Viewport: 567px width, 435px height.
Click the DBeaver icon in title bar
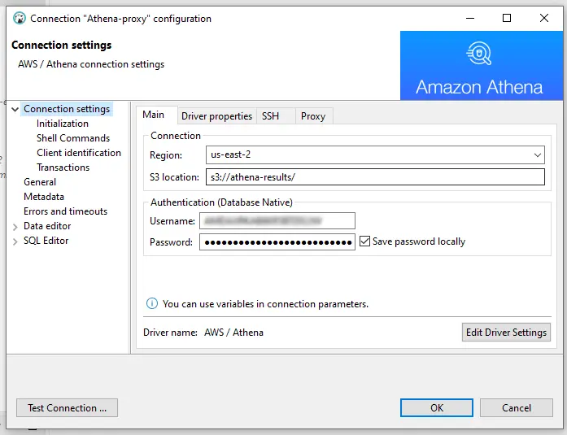tap(20, 18)
